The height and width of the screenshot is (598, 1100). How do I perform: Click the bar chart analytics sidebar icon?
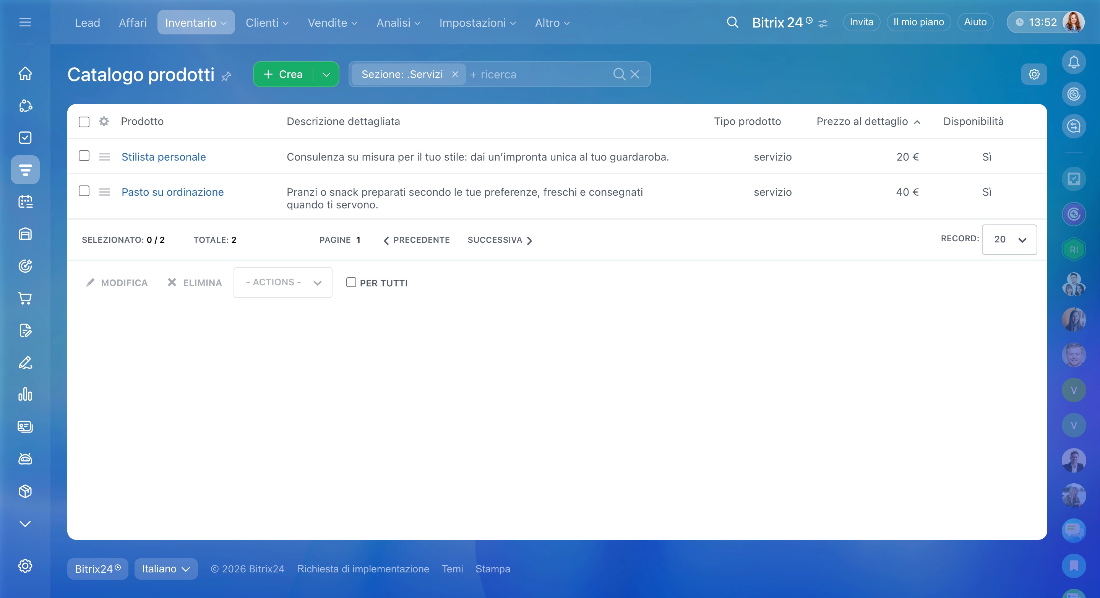25,394
